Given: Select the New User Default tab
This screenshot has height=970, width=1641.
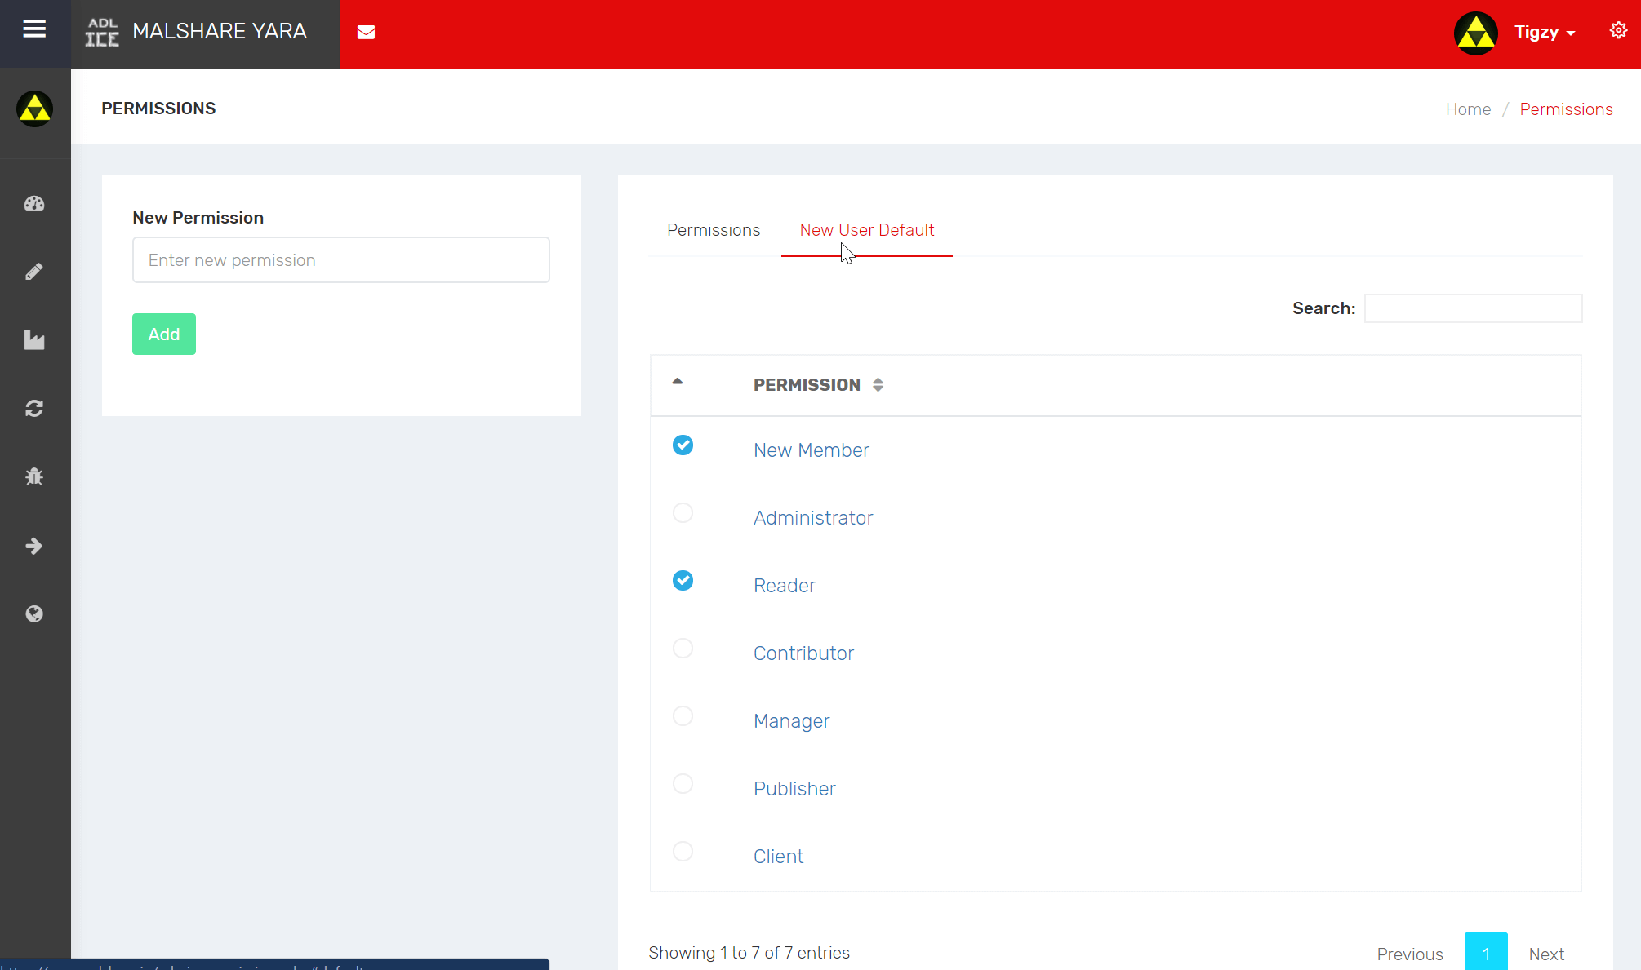Looking at the screenshot, I should coord(866,230).
